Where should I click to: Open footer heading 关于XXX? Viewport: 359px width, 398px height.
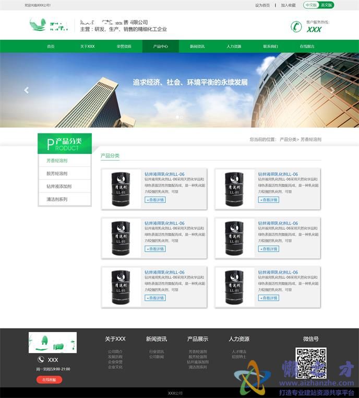pyautogui.click(x=115, y=339)
